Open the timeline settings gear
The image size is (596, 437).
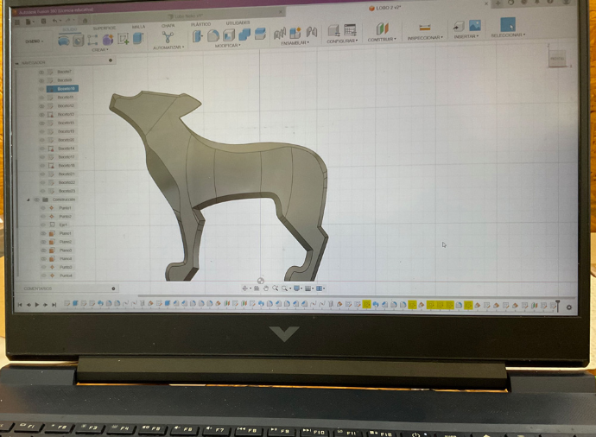click(568, 307)
